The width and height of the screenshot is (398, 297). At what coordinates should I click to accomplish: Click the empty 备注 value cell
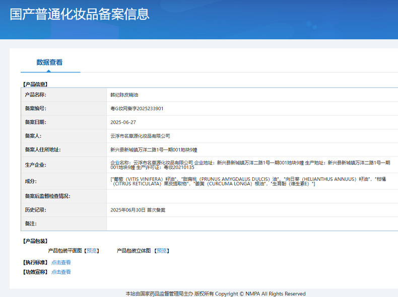pos(252,224)
